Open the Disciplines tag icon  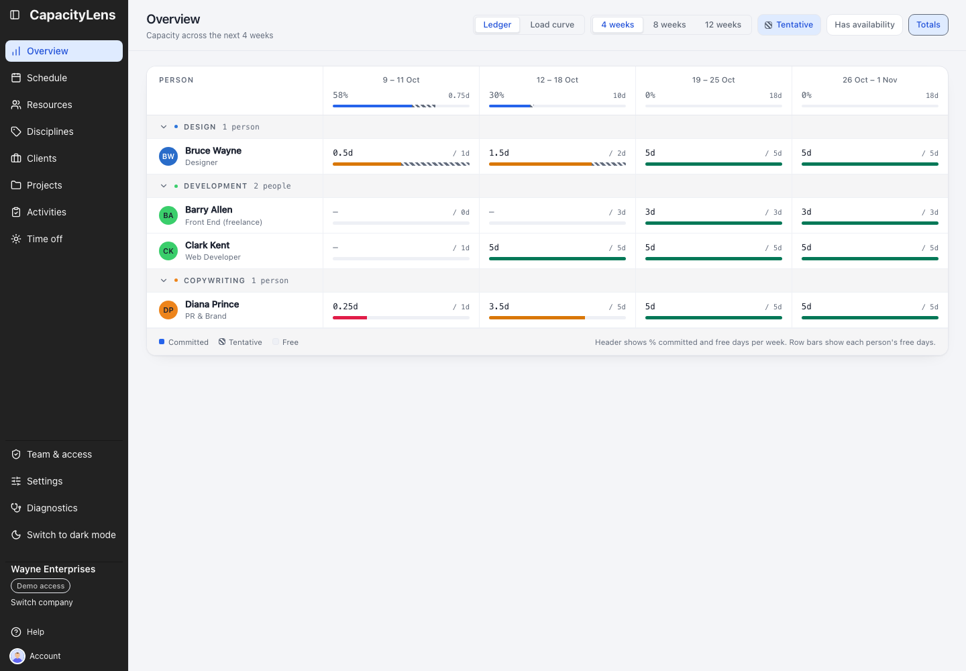point(16,132)
